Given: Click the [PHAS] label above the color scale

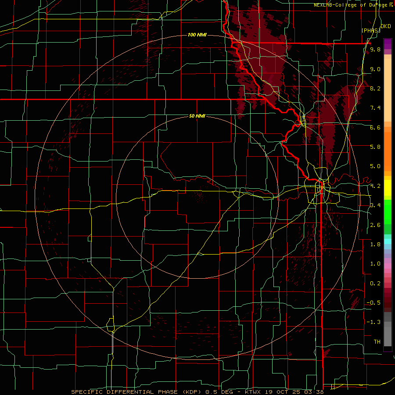Looking at the screenshot, I should [371, 30].
